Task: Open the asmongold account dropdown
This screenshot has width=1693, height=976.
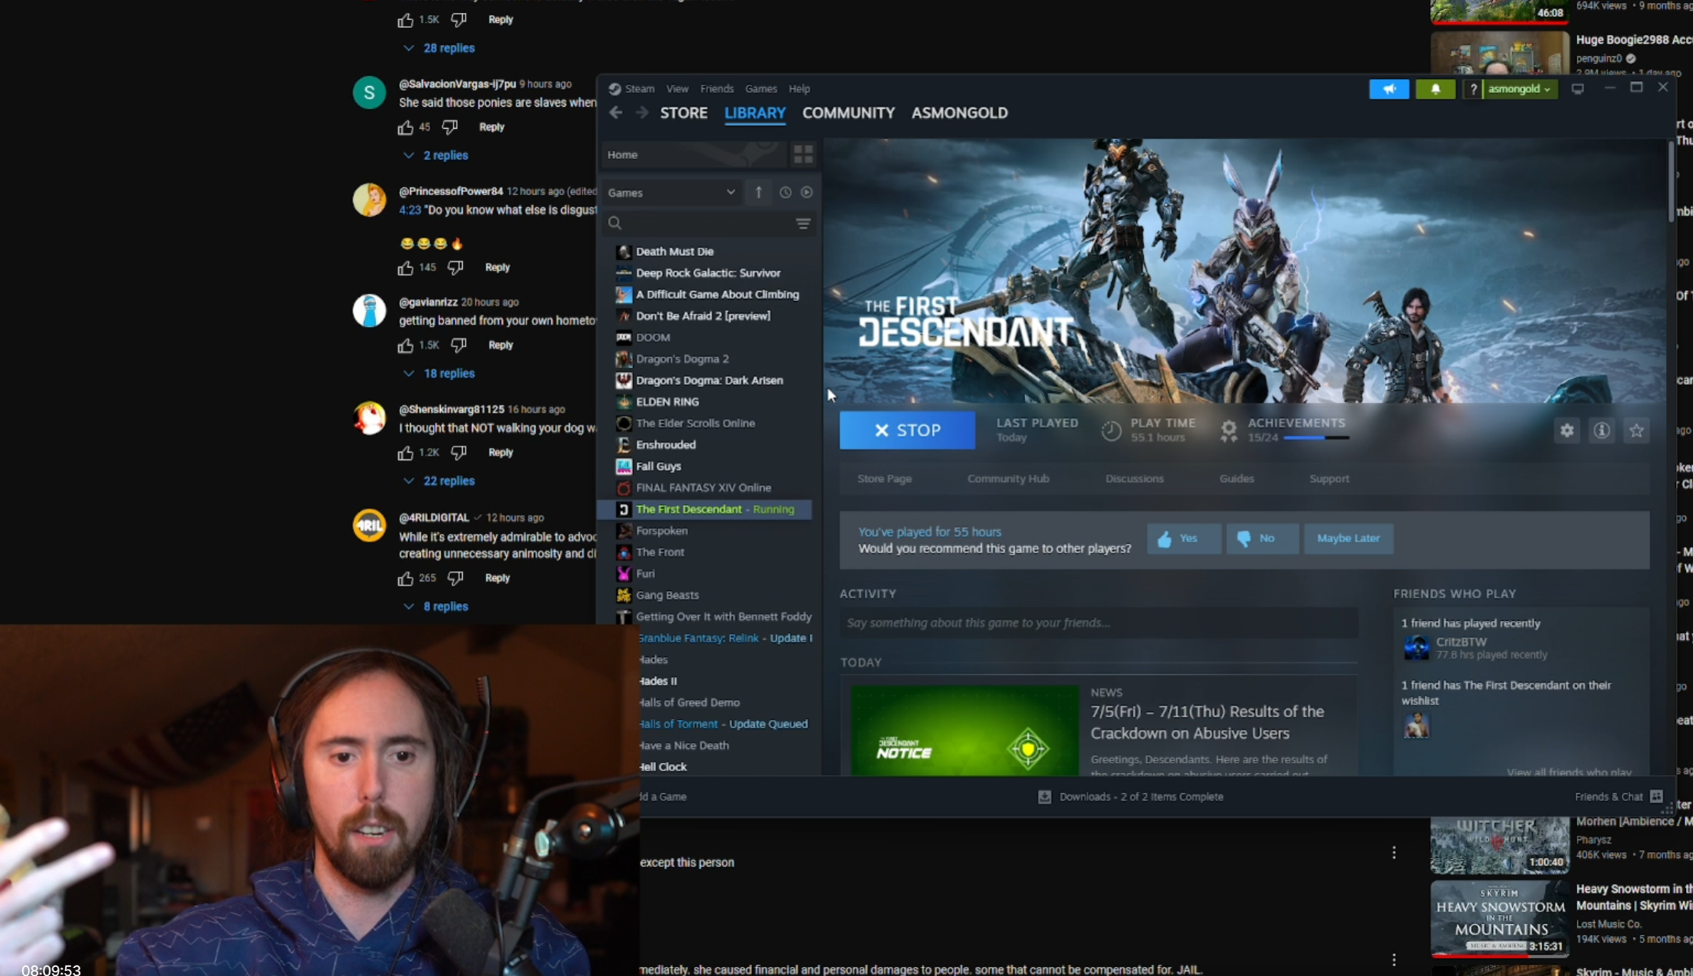Action: [x=1519, y=89]
